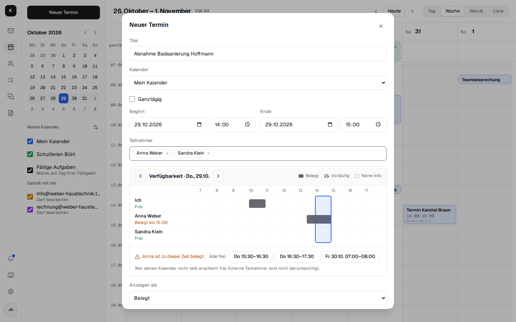Pick the suggested slot Fr 30.10. 07:00–08:00
The image size is (516, 322).
pos(350,257)
